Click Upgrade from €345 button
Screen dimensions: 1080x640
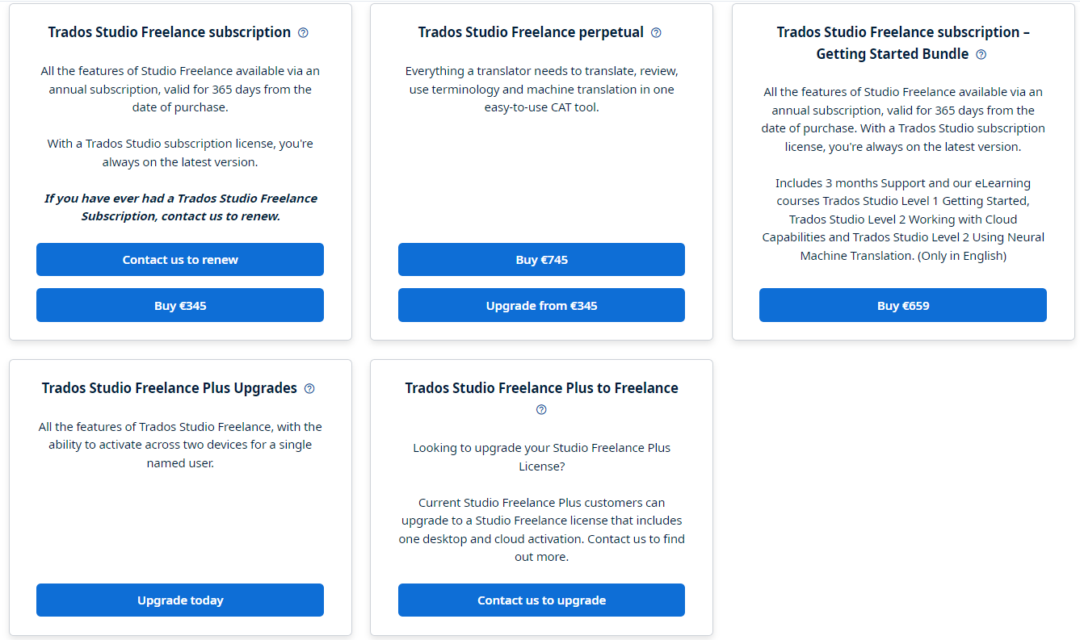[541, 305]
